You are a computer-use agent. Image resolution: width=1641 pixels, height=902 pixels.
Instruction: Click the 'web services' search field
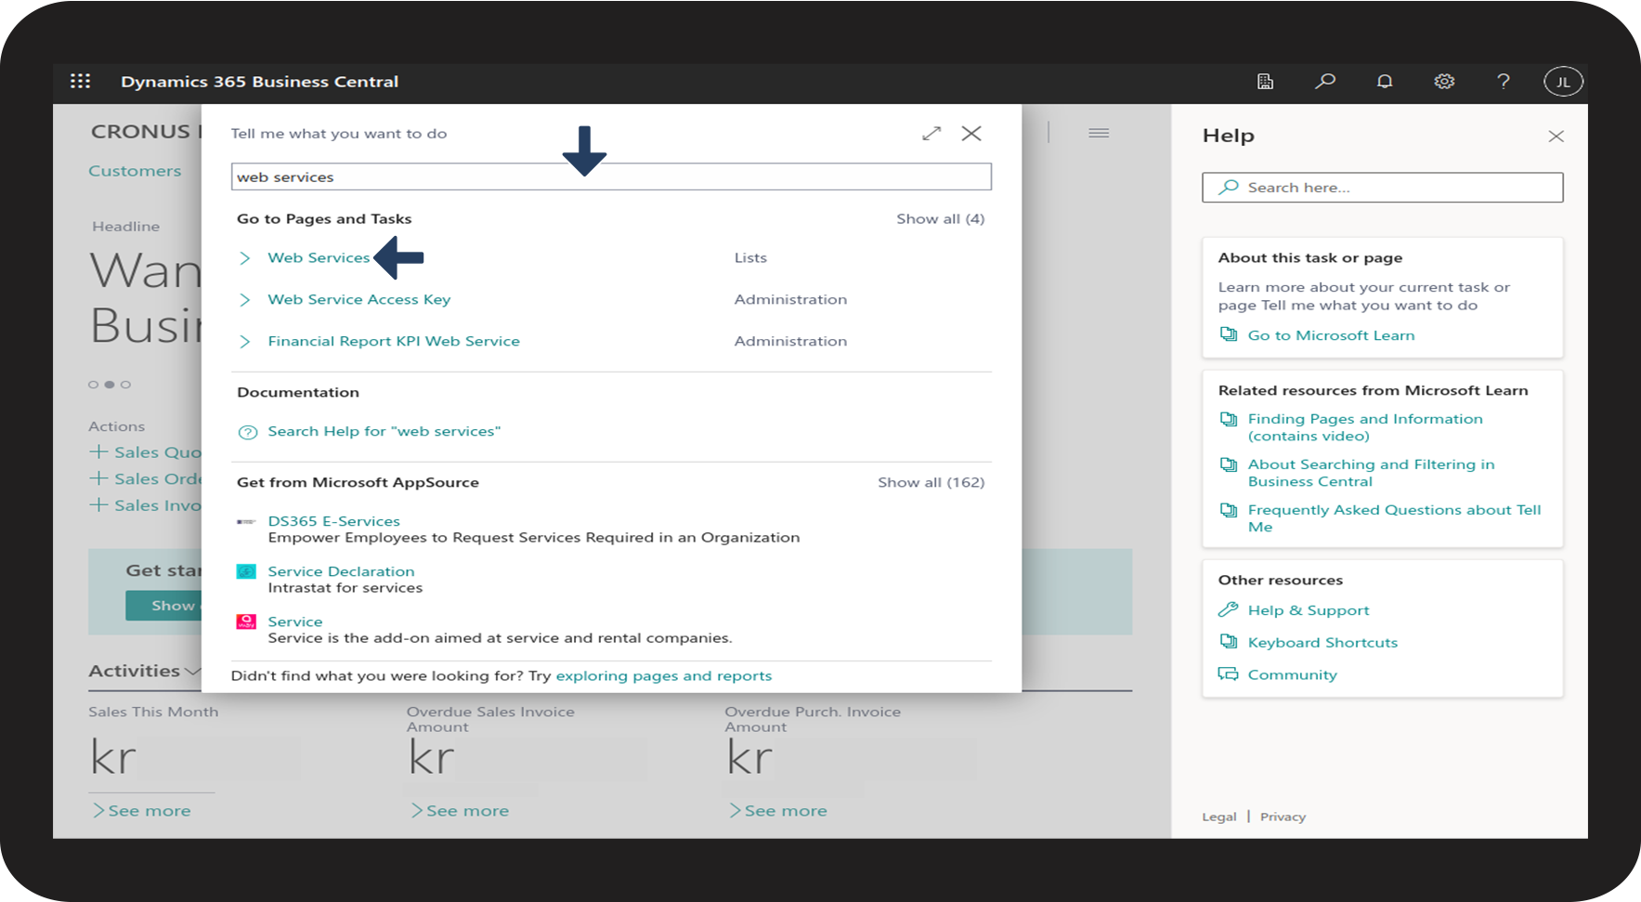click(611, 176)
